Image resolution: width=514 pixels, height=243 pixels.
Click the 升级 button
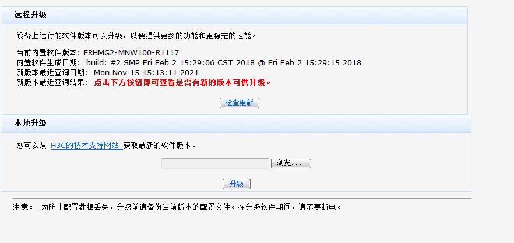pos(236,184)
